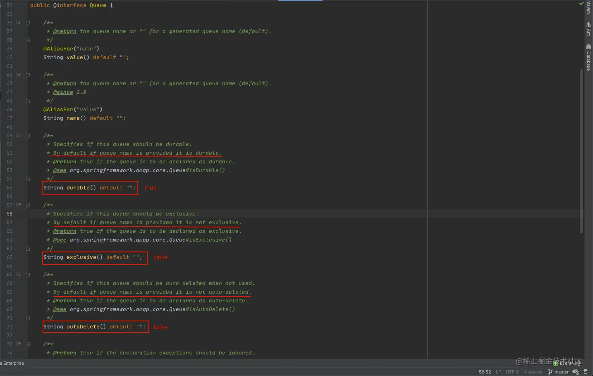The height and width of the screenshot is (376, 593).
Task: Open the Enterprise tool window tab
Action: tap(12, 363)
